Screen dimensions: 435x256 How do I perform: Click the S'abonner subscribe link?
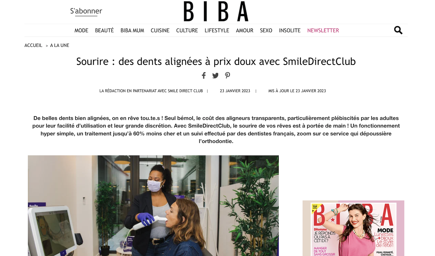point(86,11)
